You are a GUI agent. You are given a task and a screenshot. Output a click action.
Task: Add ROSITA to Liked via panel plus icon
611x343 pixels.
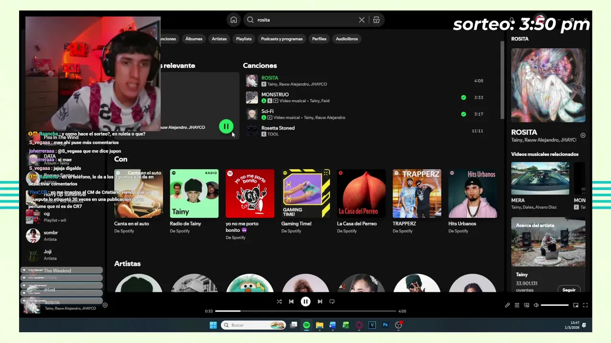coord(583,135)
